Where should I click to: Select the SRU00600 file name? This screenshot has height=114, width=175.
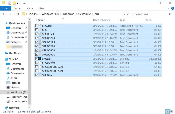tap(49, 50)
